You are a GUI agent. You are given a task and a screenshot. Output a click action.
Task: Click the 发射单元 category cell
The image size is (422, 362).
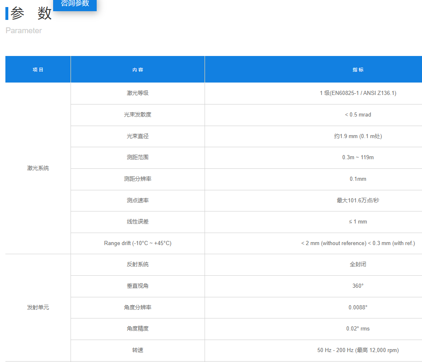pos(38,307)
